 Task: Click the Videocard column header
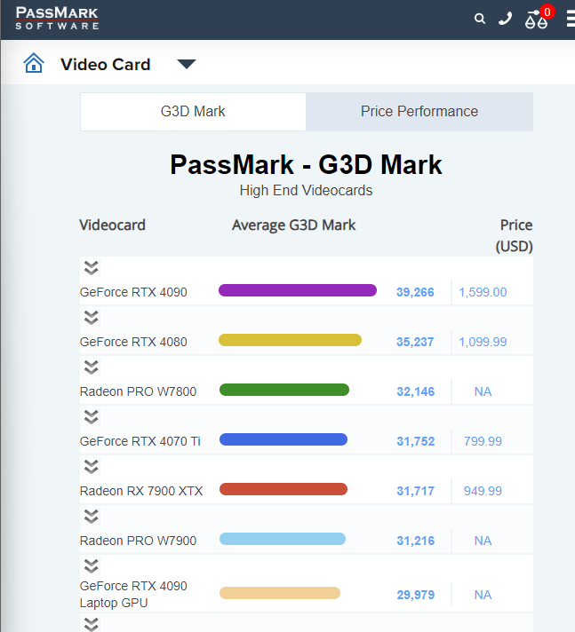click(112, 225)
